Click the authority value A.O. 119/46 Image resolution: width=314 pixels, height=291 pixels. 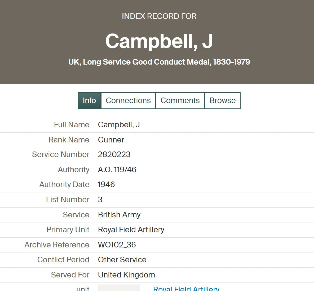click(x=117, y=170)
